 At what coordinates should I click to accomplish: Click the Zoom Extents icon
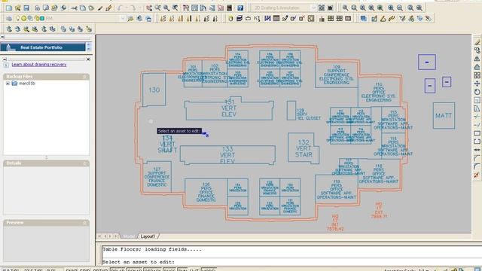pos(419,8)
